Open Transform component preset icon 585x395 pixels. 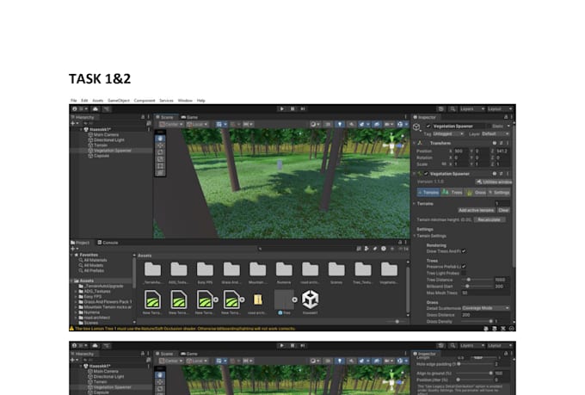pos(501,144)
